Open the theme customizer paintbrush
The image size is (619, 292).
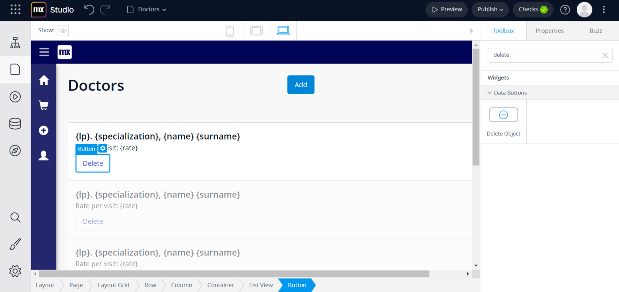pos(15,244)
